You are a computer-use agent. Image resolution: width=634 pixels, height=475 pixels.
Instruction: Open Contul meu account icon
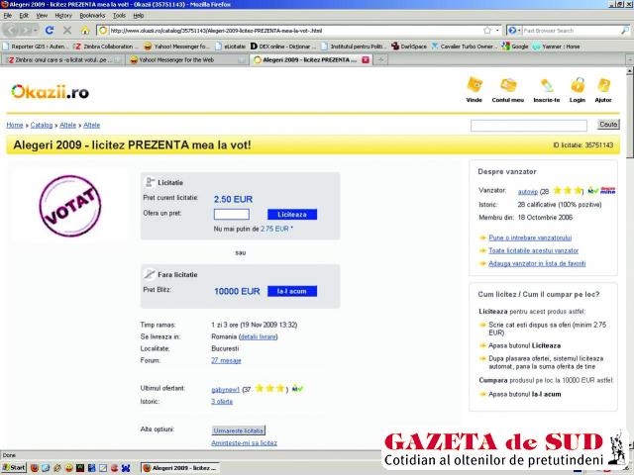point(507,88)
